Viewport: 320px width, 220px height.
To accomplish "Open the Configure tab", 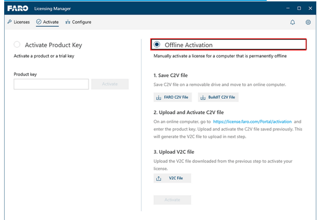I will coord(78,22).
